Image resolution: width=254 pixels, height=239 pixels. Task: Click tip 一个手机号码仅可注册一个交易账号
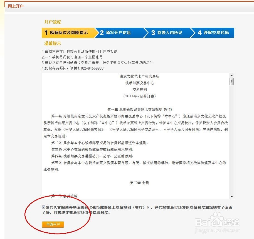coord(72,57)
